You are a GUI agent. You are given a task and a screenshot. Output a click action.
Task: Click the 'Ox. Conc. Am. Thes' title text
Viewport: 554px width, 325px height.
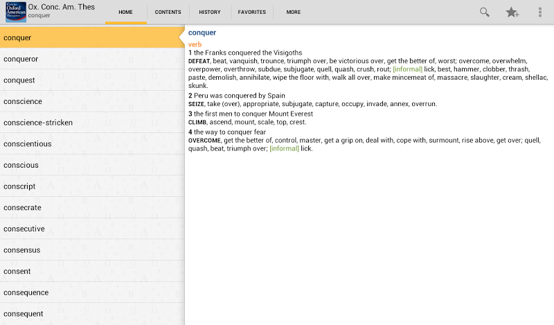pos(62,7)
